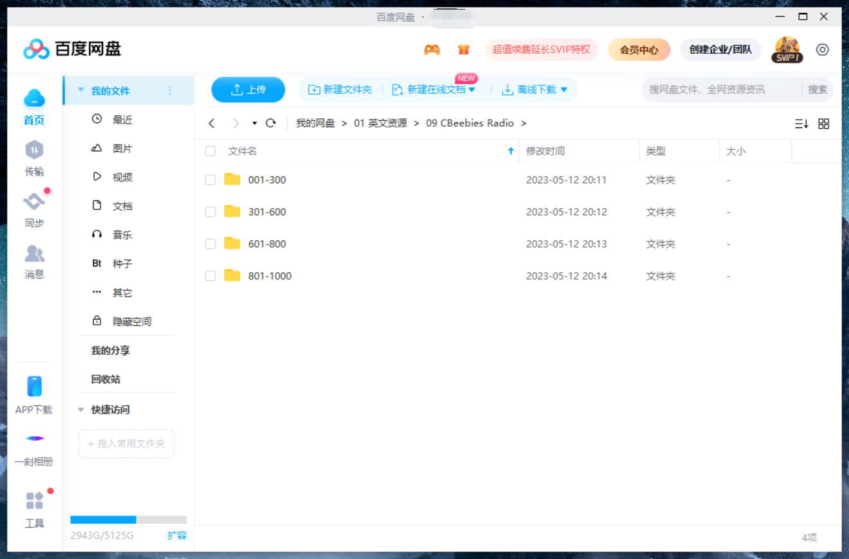Click the 扩容 storage expansion link
This screenshot has height=559, width=849.
click(x=177, y=536)
